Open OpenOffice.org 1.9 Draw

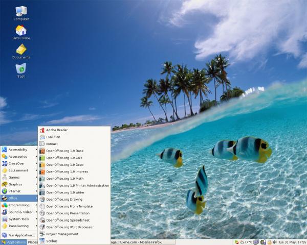(74, 165)
